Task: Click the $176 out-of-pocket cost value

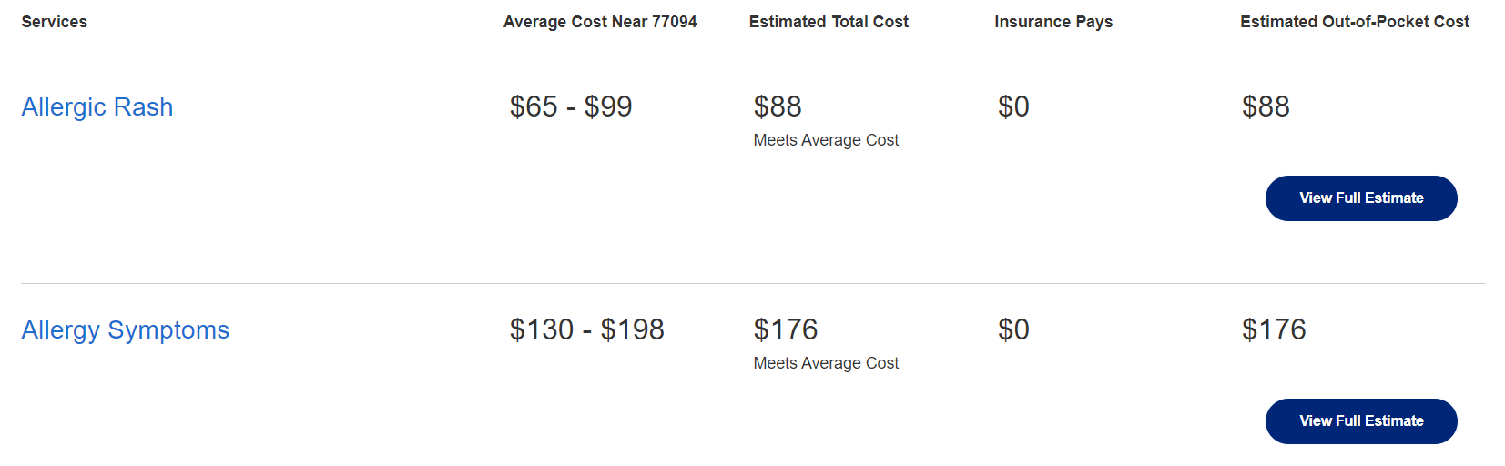Action: pos(1274,329)
